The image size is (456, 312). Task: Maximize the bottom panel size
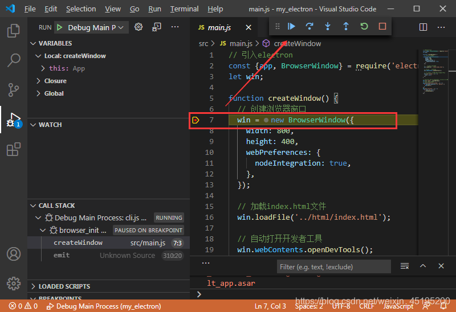pos(423,266)
